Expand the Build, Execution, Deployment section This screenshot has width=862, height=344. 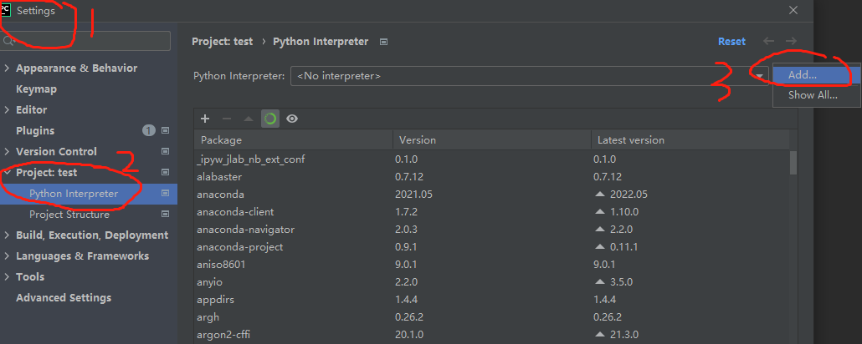click(x=8, y=235)
